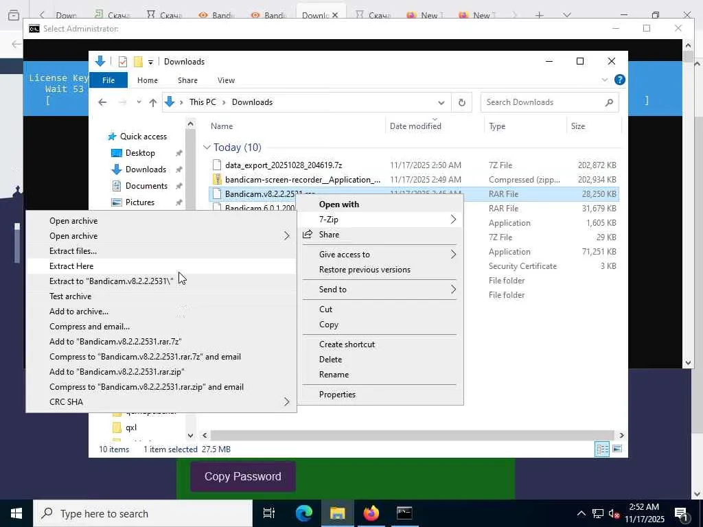Viewport: 703px width, 527px height.
Task: Switch to the Home ribbon tab
Action: [148, 80]
